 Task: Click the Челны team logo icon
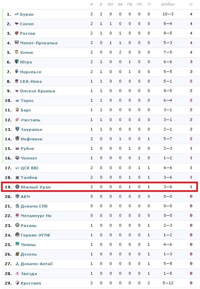tap(17, 244)
